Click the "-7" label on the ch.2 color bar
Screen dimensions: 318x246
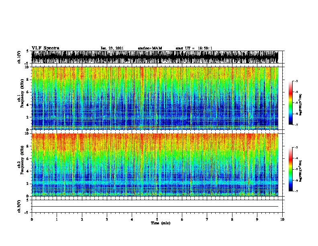pos(296,191)
